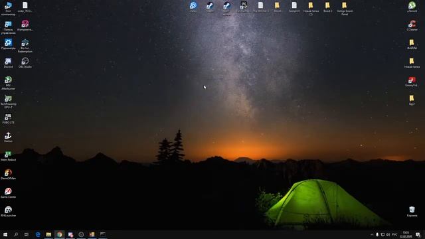
Task: Select the Settings gear desktop shortcut
Action: [x=8, y=44]
